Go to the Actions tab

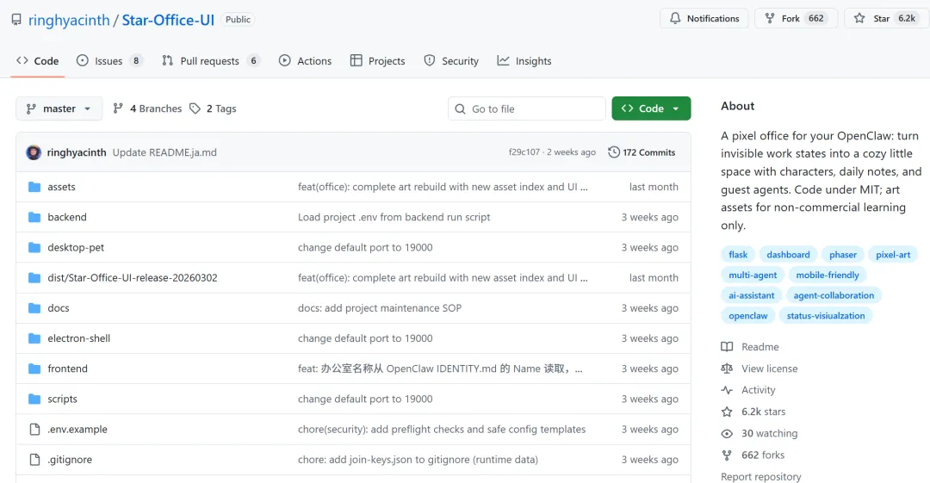point(305,60)
